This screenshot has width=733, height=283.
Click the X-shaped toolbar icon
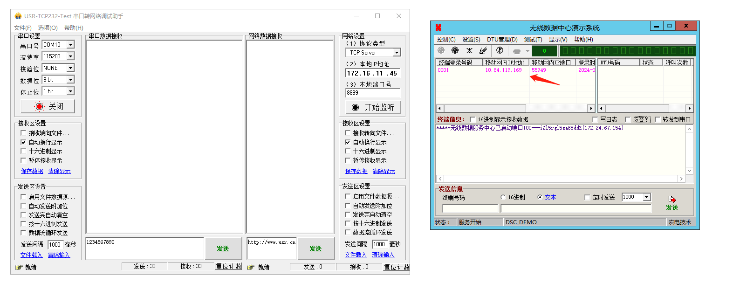[x=469, y=50]
